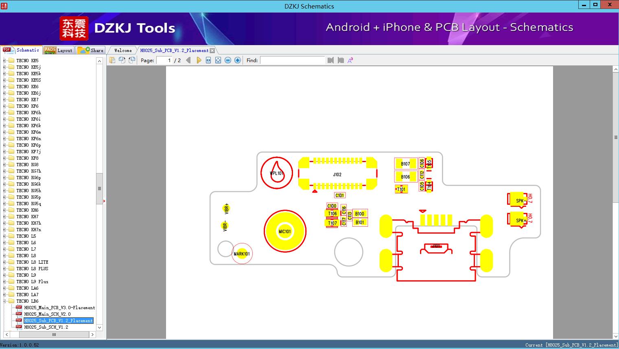This screenshot has width=619, height=349.
Task: Click document viewer scroll down arrow
Action: [616, 336]
